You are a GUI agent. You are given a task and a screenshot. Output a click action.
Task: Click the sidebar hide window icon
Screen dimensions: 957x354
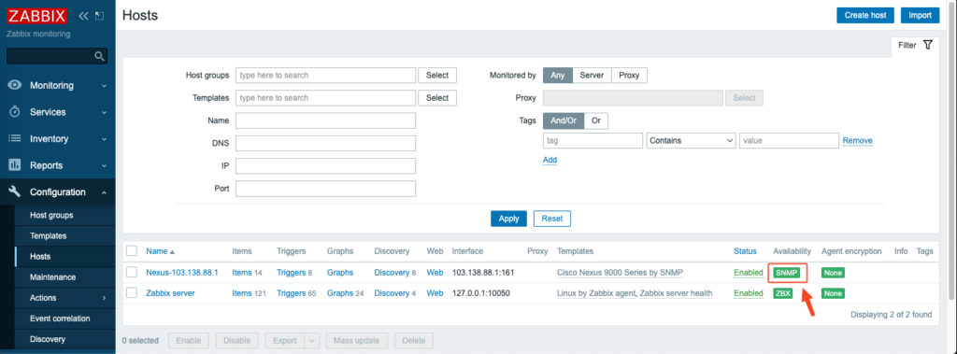pyautogui.click(x=99, y=16)
